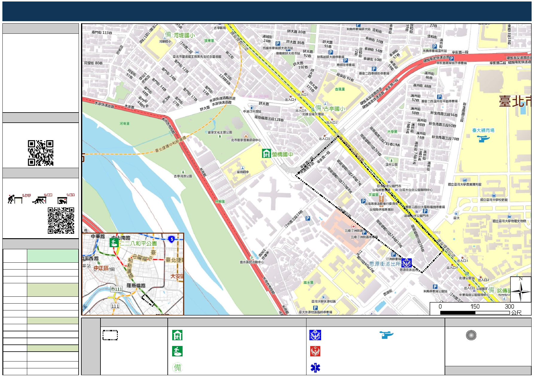Click the helicopter icon at 臺大體育場
The width and height of the screenshot is (534, 377).
(483, 139)
